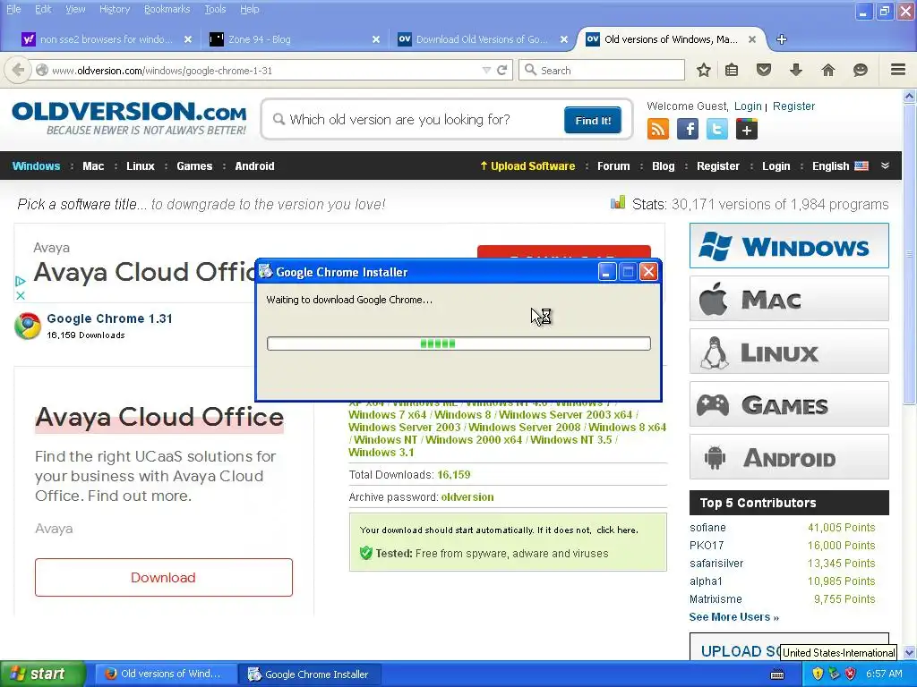Open the History menu

(115, 9)
